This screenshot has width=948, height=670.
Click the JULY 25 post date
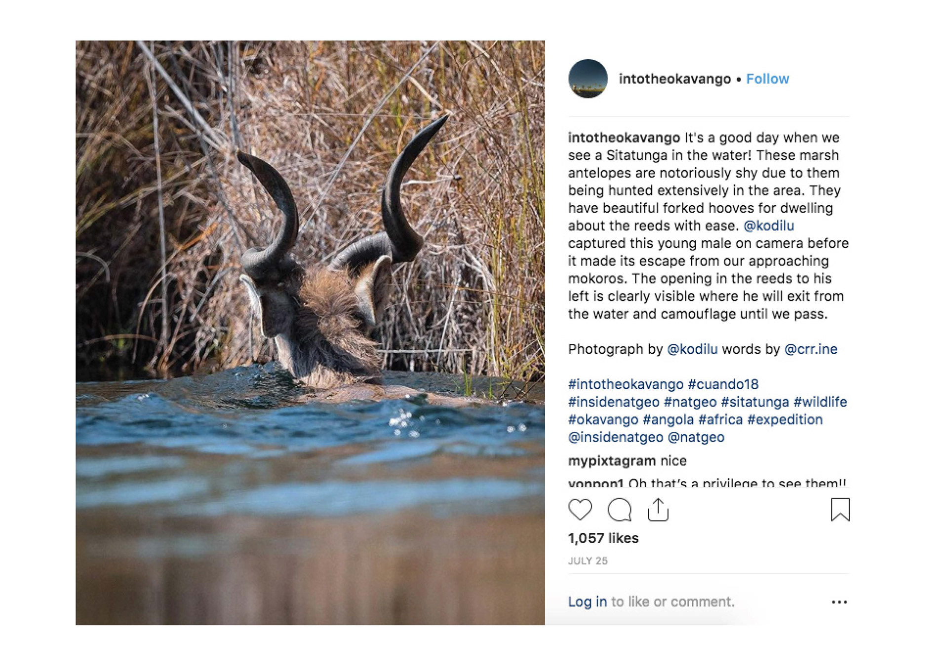(588, 561)
